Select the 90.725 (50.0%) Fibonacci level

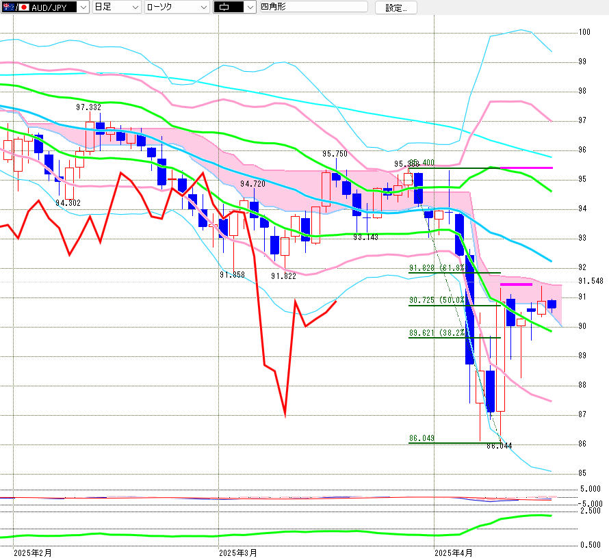coord(437,300)
